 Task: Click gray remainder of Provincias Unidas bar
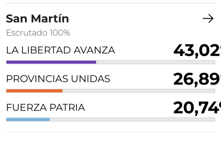(x=138, y=91)
